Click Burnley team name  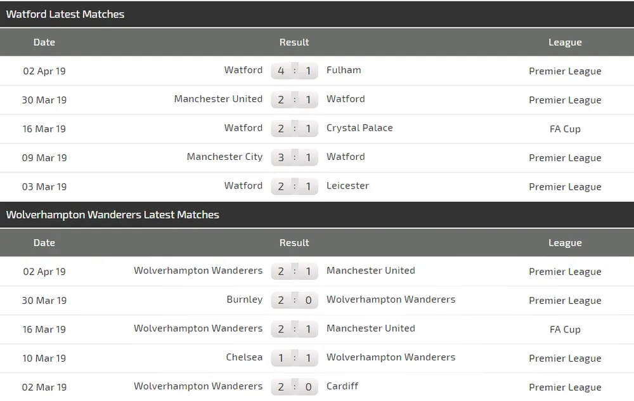point(244,299)
